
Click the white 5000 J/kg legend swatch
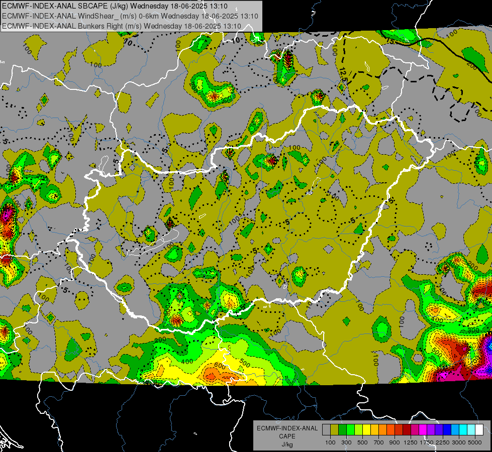479,429
